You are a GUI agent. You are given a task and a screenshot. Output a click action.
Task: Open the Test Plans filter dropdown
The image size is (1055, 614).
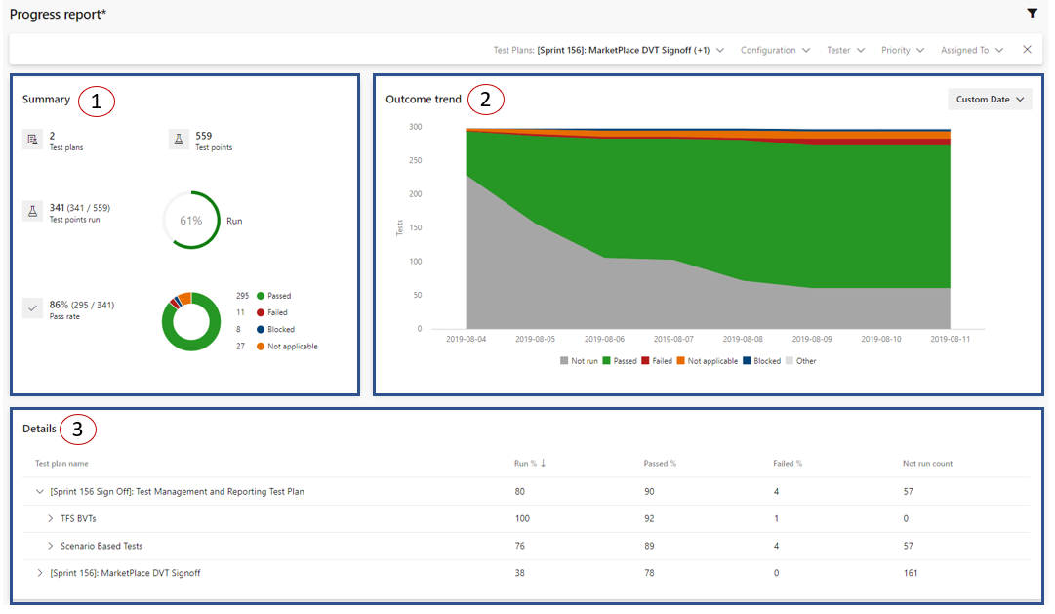(x=604, y=48)
